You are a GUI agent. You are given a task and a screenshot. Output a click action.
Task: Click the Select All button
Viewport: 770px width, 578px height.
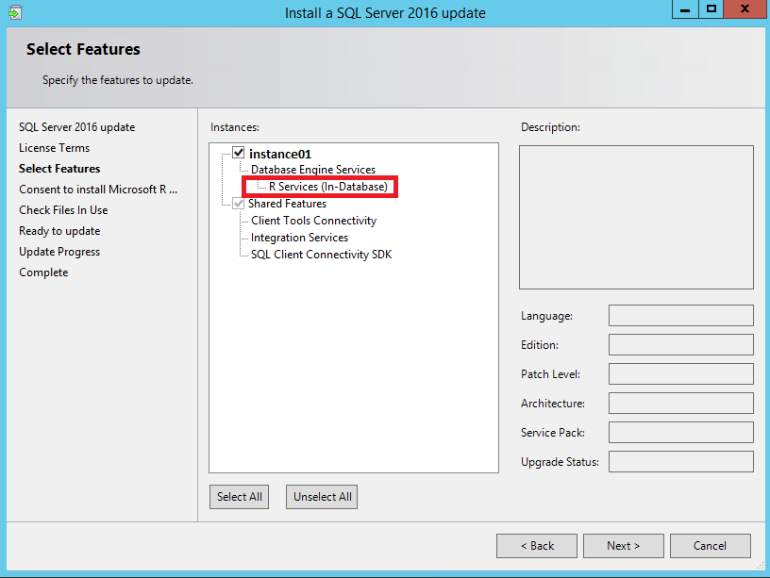tap(239, 497)
